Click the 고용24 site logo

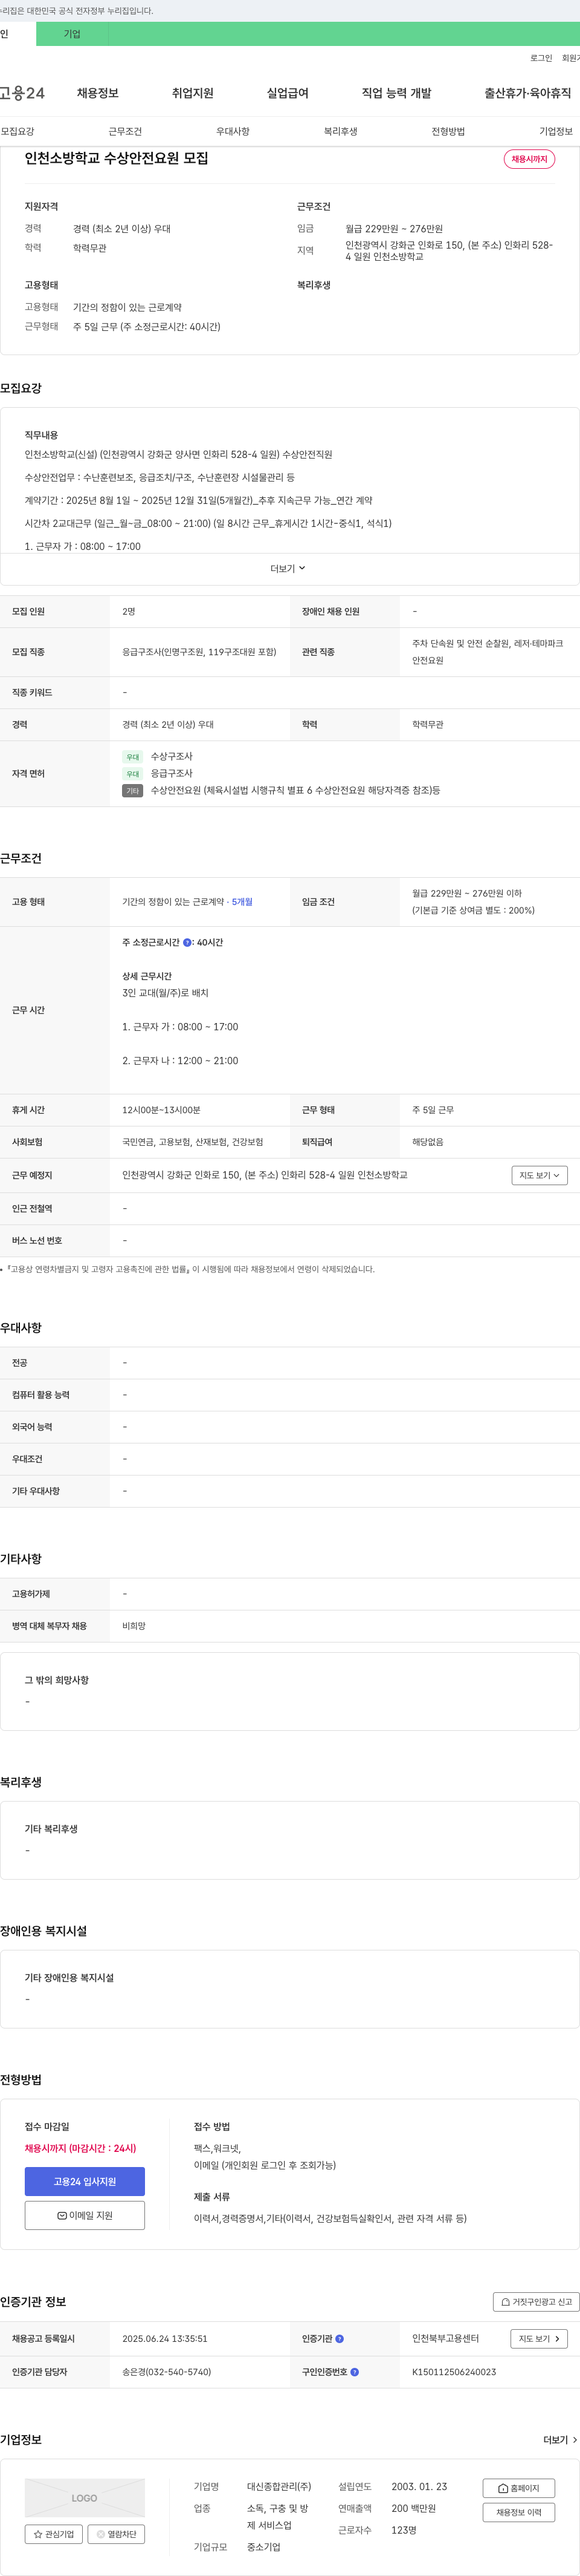point(22,93)
